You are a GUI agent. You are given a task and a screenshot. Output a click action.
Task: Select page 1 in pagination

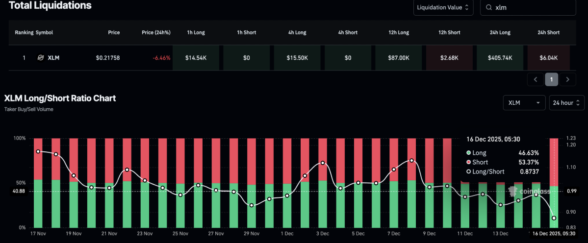point(552,79)
